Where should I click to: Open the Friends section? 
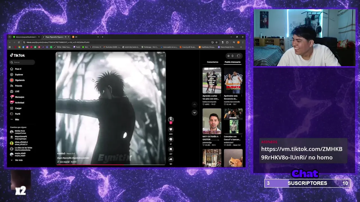(x=16, y=86)
